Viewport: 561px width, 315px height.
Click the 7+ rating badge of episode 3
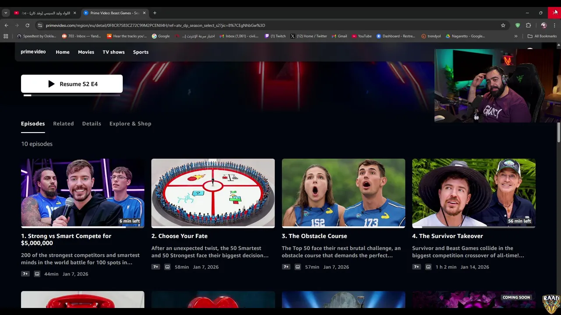pos(286,267)
